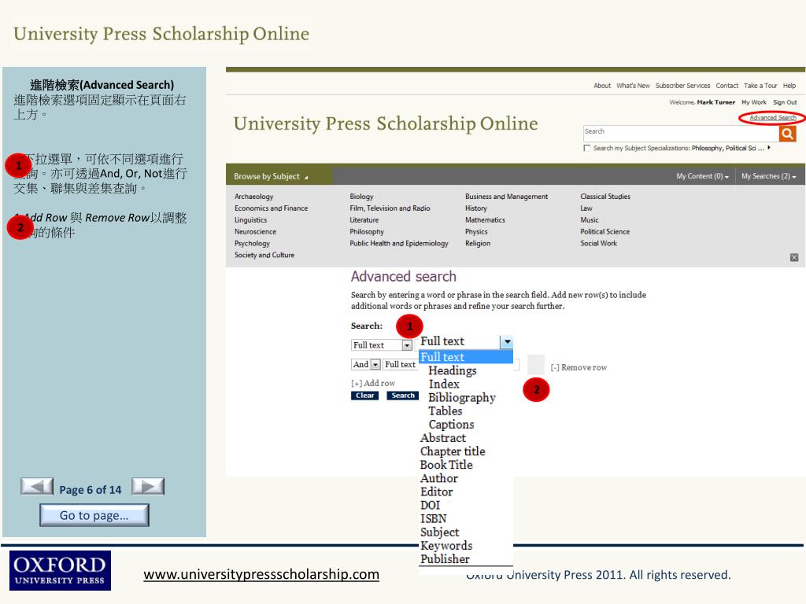806x604 pixels.
Task: Click the orange search magnifier icon
Action: 787,134
